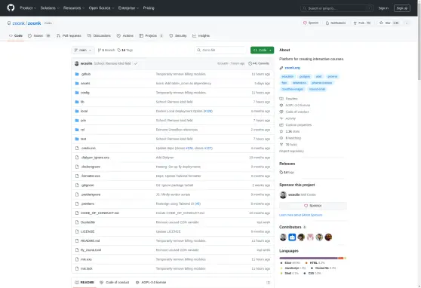Expand the green Code dropdown button
The image size is (421, 288).
tap(262, 51)
